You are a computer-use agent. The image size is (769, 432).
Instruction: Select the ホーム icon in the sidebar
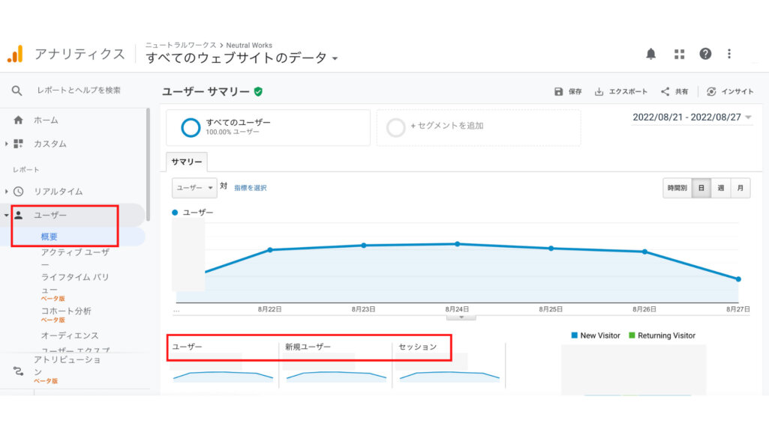coord(17,120)
